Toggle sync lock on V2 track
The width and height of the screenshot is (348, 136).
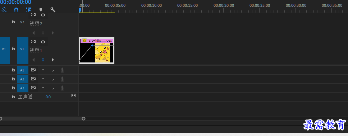(x=33, y=15)
